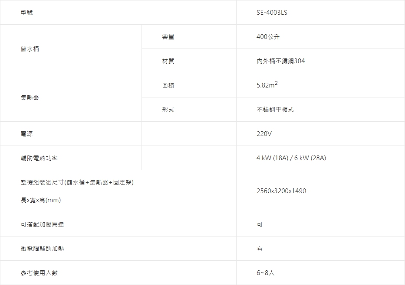The width and height of the screenshot is (405, 285).
Task: Click the 220V power value
Action: pos(264,134)
